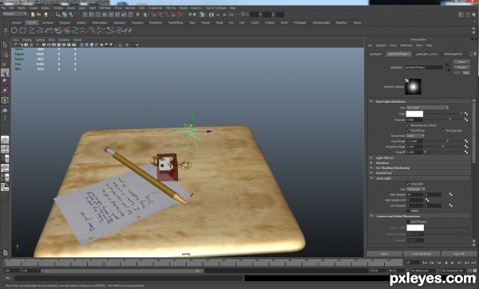Select the Rotate tool sphere icon
Screen dimensions: 479x289
pos(5,82)
